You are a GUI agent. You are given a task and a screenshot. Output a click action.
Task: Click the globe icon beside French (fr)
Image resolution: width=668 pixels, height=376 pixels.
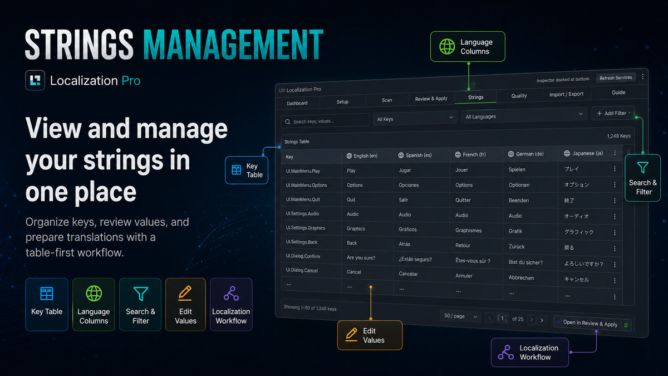click(458, 154)
